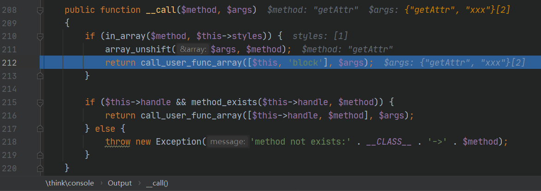This screenshot has height=191, width=541.
Task: Click line number 216 in the gutter
Action: [x=9, y=116]
